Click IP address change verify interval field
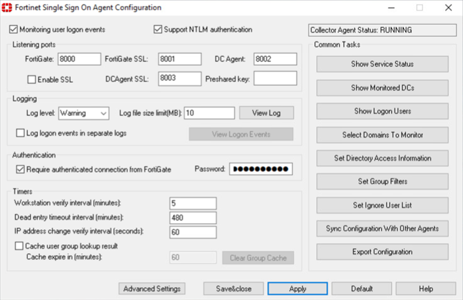 [x=193, y=232]
